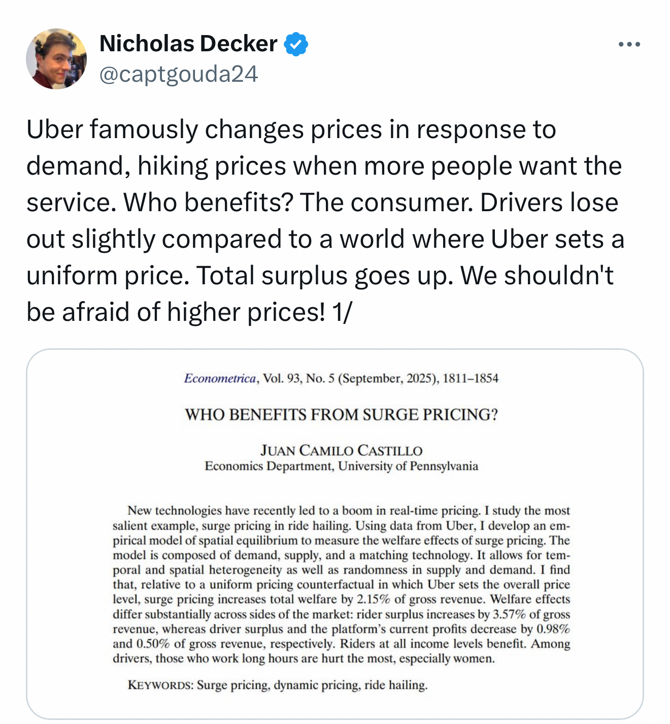Click the "2.15%" figure in abstract
The height and width of the screenshot is (724, 670).
(x=373, y=599)
